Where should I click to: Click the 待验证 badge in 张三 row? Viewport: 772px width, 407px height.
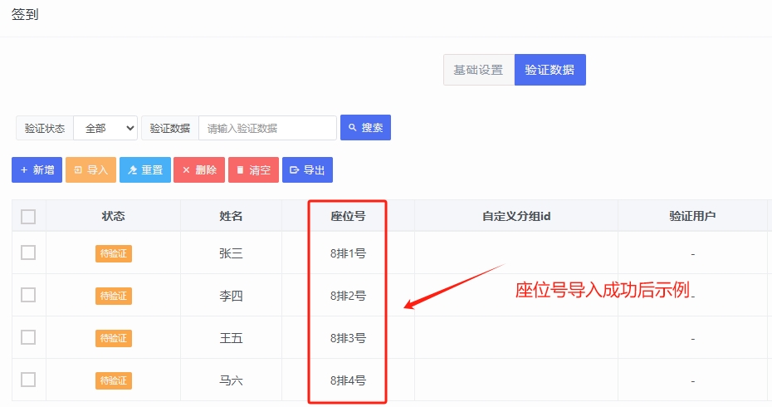pyautogui.click(x=113, y=253)
